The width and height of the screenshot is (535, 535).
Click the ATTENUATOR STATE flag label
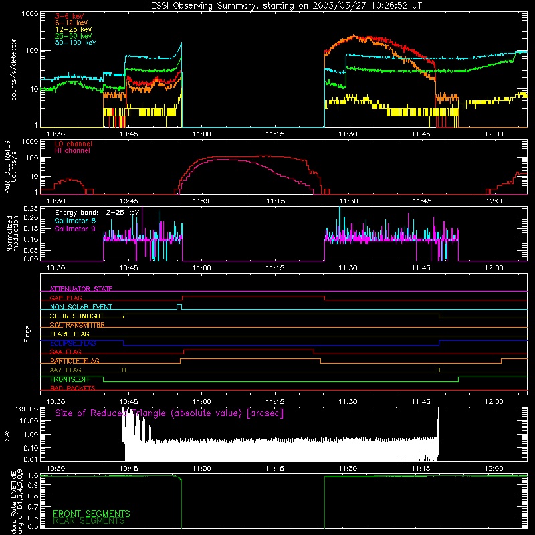tap(81, 289)
